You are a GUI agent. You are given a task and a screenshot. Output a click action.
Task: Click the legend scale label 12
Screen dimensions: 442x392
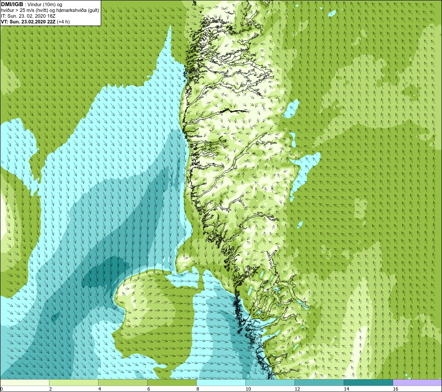click(297, 389)
